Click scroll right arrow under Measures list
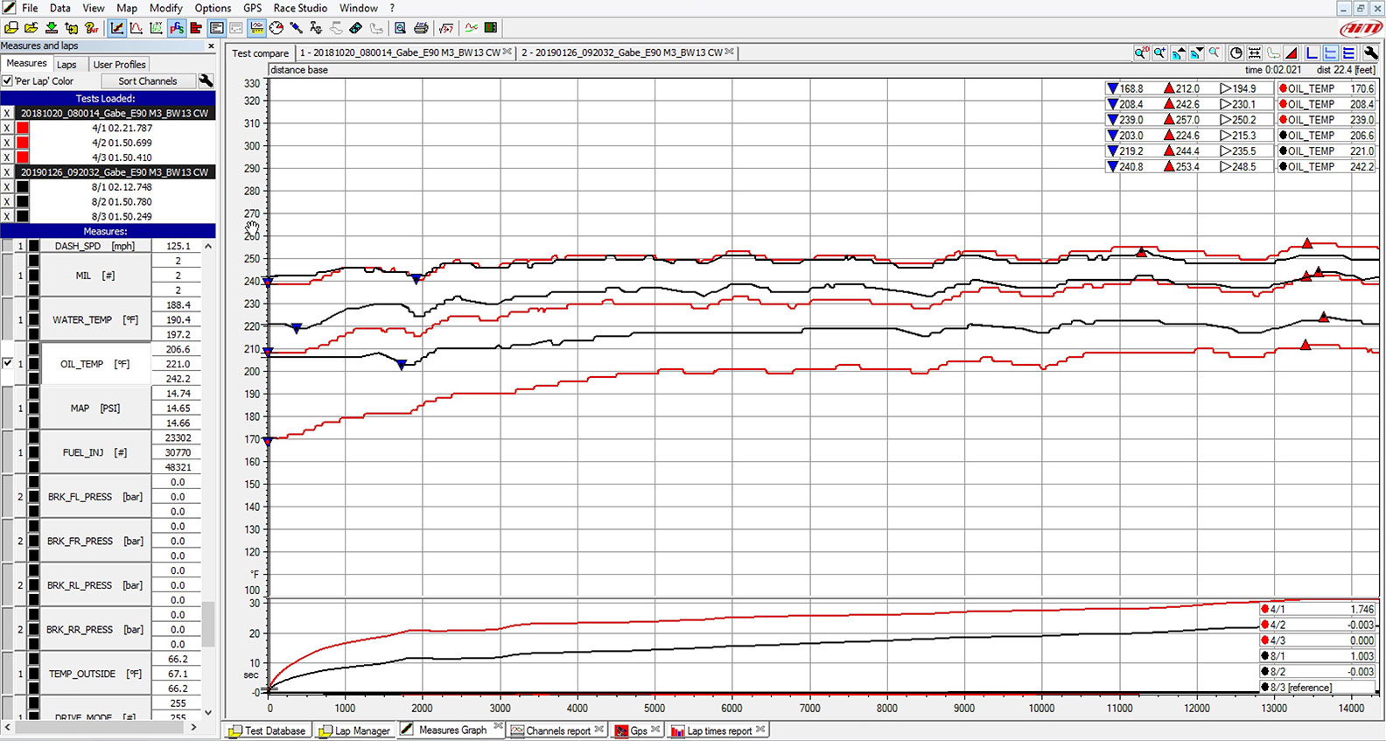 193,727
